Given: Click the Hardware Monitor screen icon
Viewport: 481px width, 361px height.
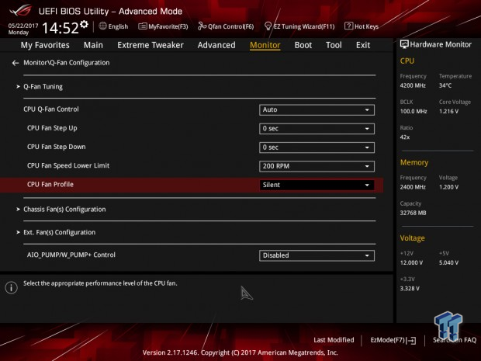Looking at the screenshot, I should (x=404, y=44).
